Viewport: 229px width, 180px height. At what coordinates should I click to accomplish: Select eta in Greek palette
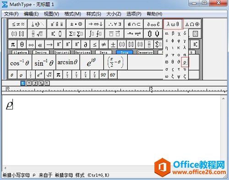[167, 48]
